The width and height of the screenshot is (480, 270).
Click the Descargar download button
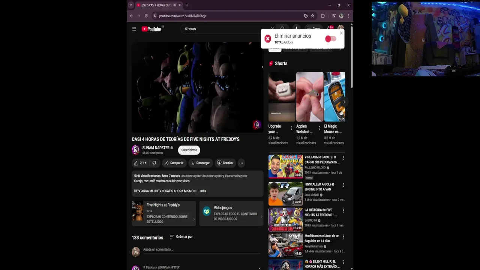[x=200, y=163]
